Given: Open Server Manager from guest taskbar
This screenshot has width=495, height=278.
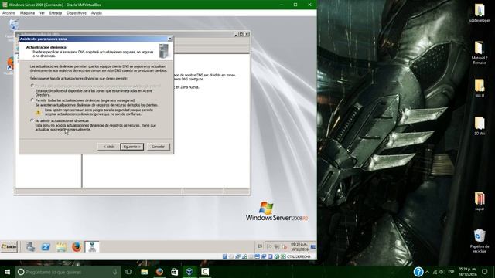Looking at the screenshot, I should (x=31, y=246).
